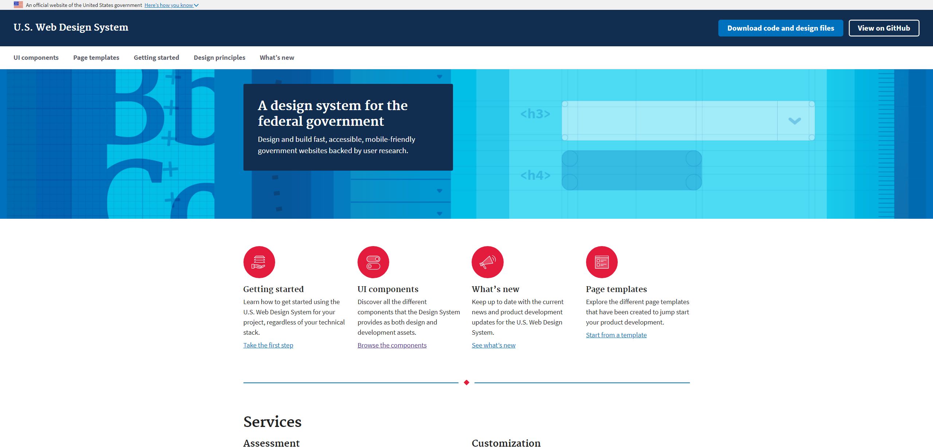Go to Getting started nav item

click(156, 58)
